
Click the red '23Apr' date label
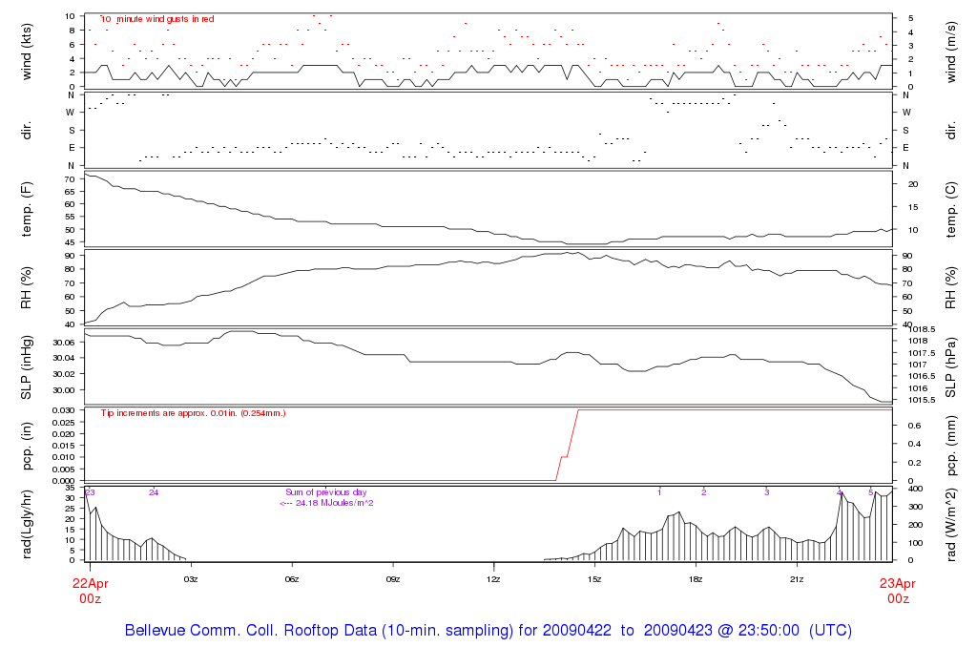click(897, 583)
